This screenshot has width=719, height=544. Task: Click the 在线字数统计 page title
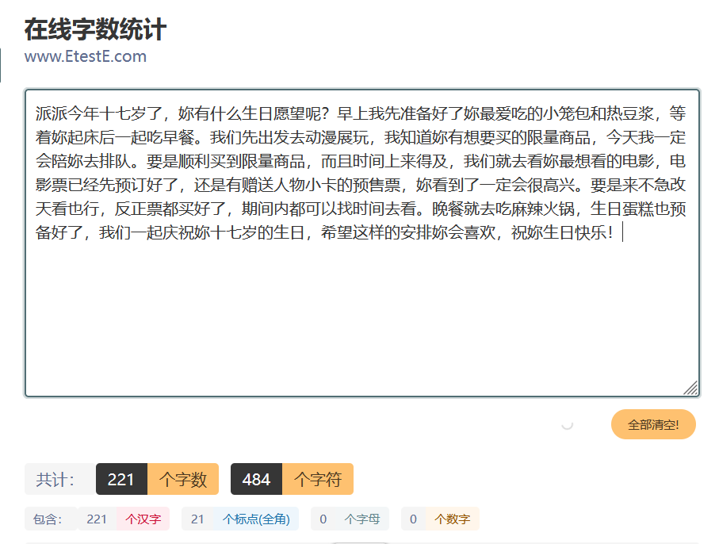pyautogui.click(x=95, y=30)
